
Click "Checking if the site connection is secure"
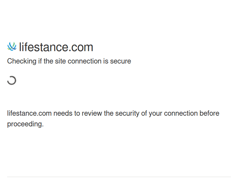click(x=69, y=61)
